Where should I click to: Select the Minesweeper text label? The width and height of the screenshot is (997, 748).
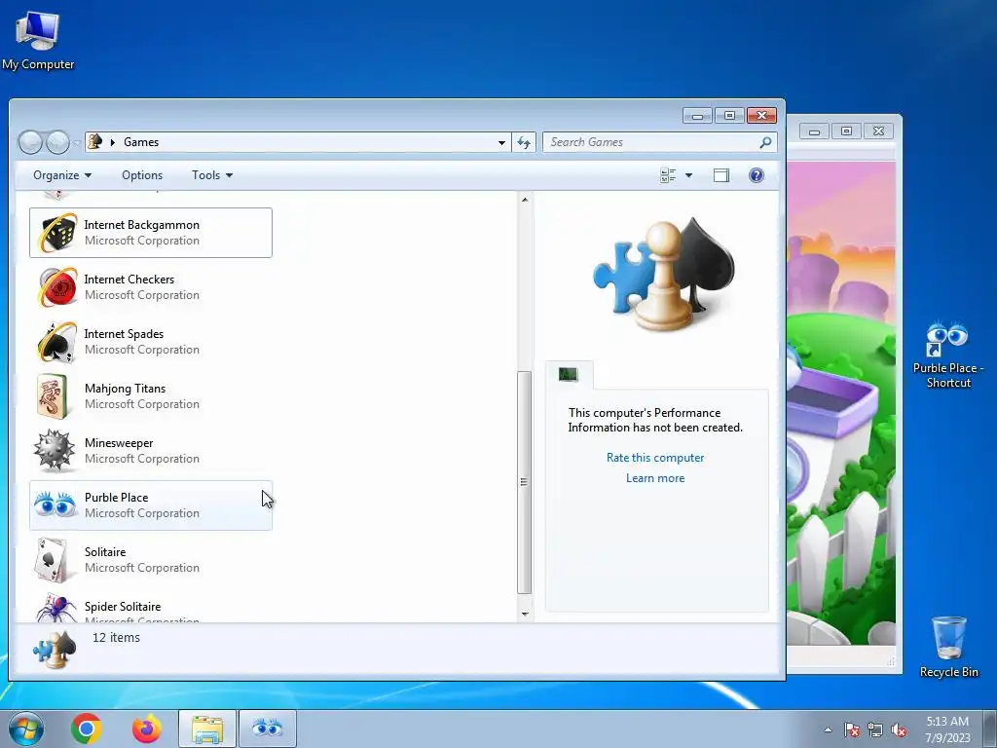tap(119, 443)
